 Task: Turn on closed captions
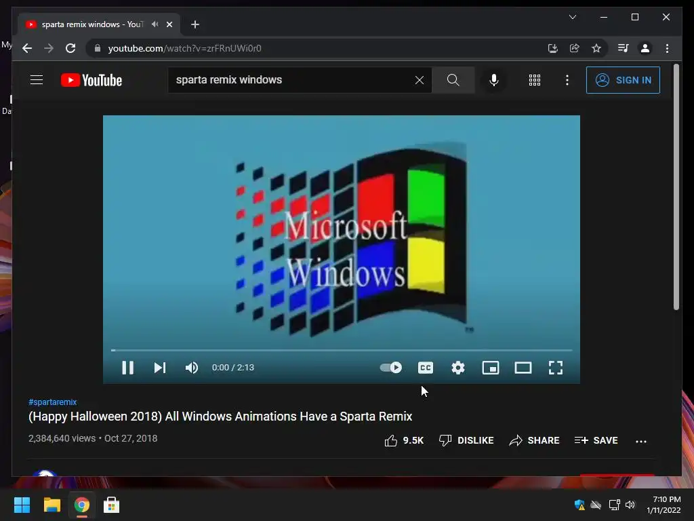[426, 367]
